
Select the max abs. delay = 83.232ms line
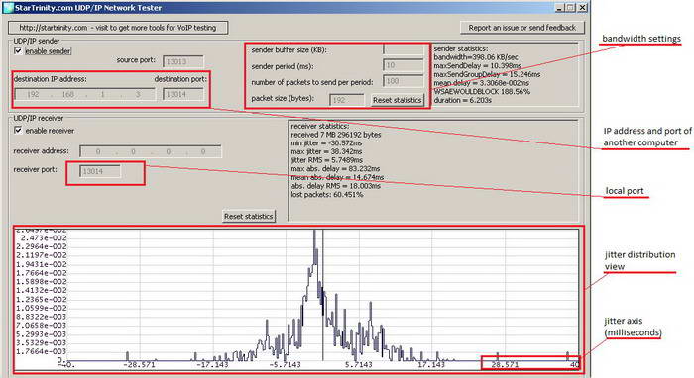[x=335, y=168]
